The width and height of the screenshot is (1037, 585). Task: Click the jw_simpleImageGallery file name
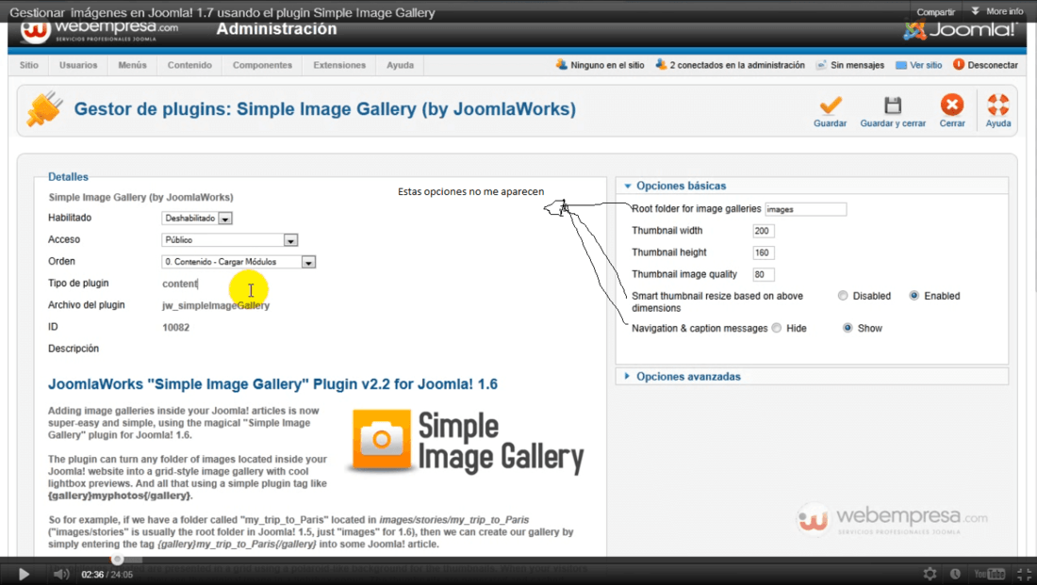click(x=216, y=305)
